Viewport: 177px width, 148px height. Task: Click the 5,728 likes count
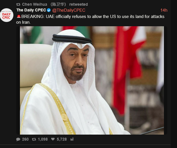tap(62, 139)
